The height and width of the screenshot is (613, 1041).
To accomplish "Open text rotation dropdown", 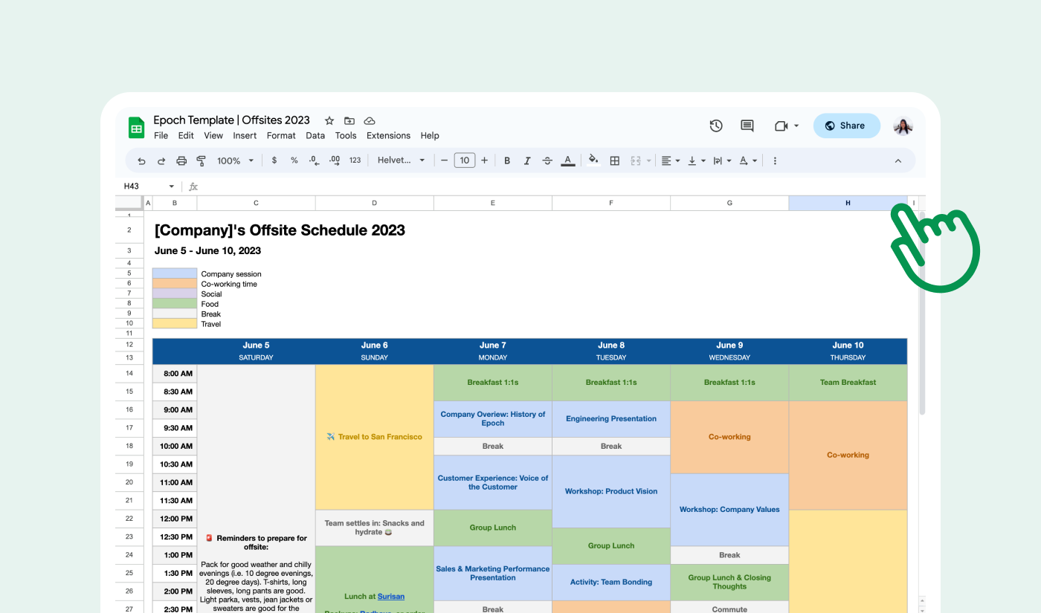I will tap(747, 160).
